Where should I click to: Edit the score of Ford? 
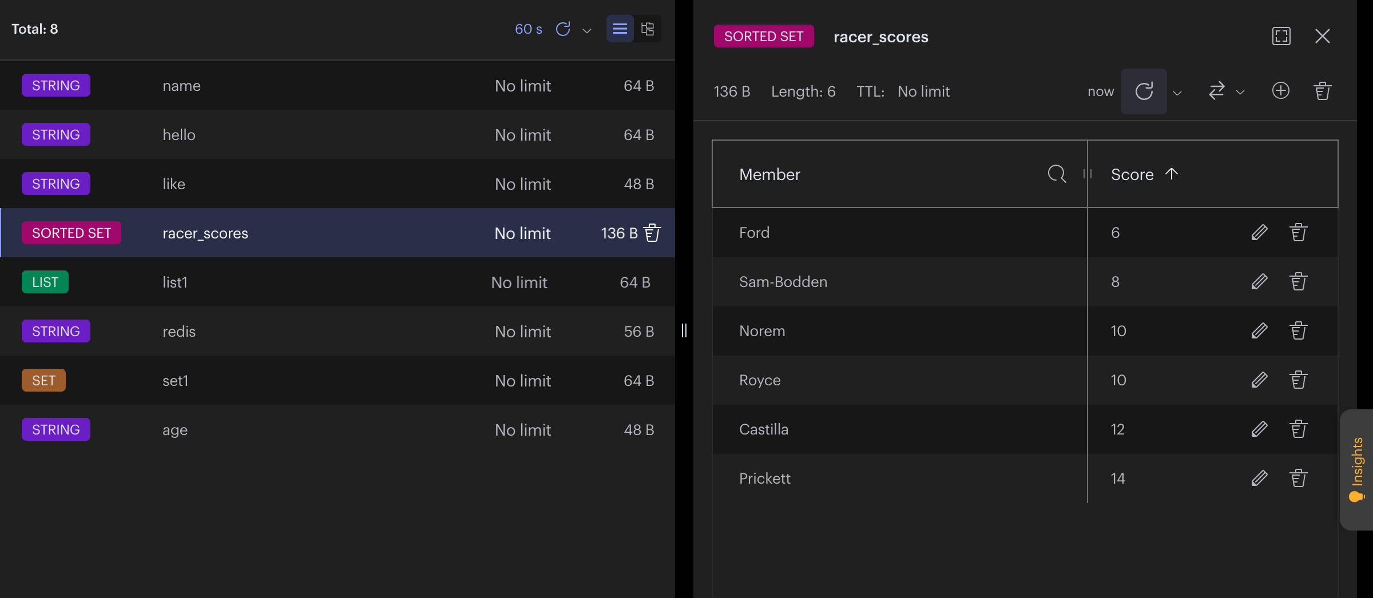(1260, 233)
